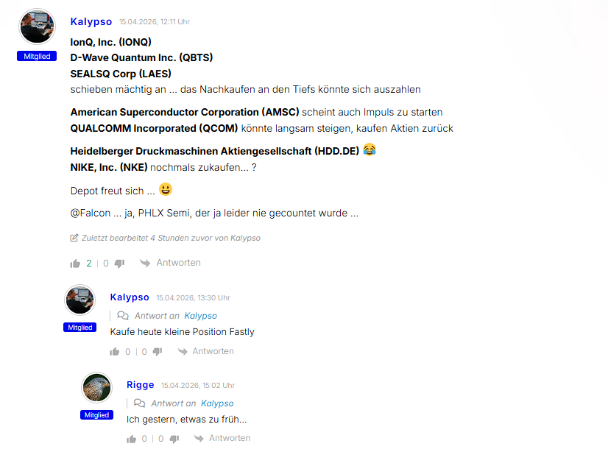Thumbs down the Fastly reply

(158, 352)
